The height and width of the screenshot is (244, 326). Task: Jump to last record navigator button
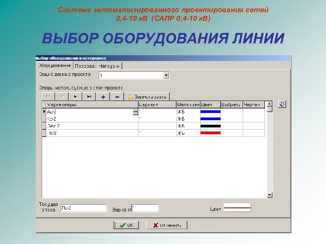[89, 97]
